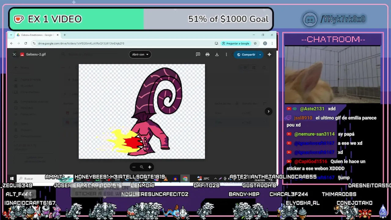391x220 pixels.
Task: Click the '51% of $1000 Goal' text
Action: (x=228, y=19)
